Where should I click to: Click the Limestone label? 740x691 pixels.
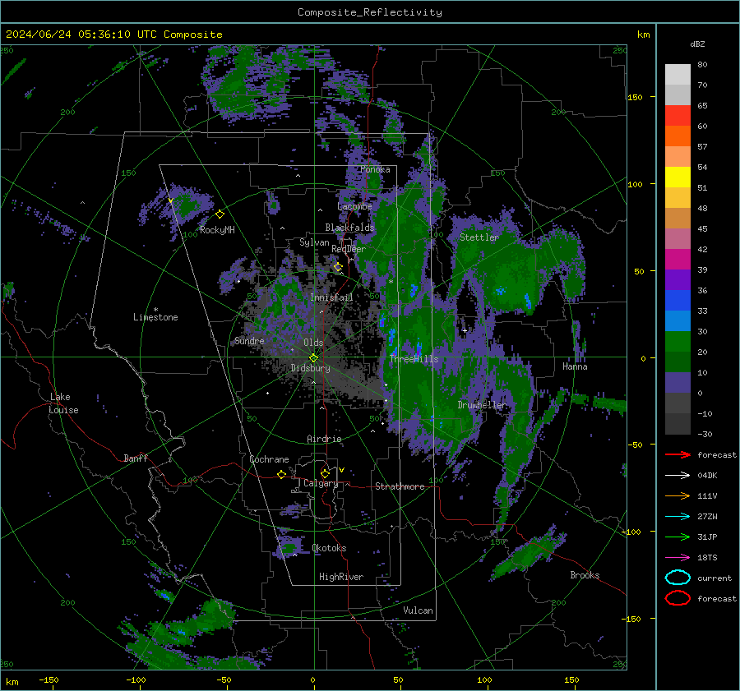155,317
